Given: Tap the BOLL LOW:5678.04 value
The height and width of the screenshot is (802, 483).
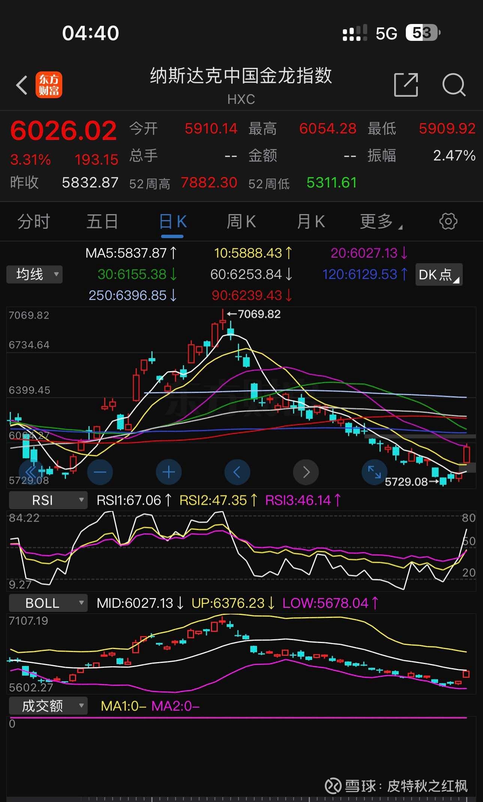Looking at the screenshot, I should click(330, 603).
